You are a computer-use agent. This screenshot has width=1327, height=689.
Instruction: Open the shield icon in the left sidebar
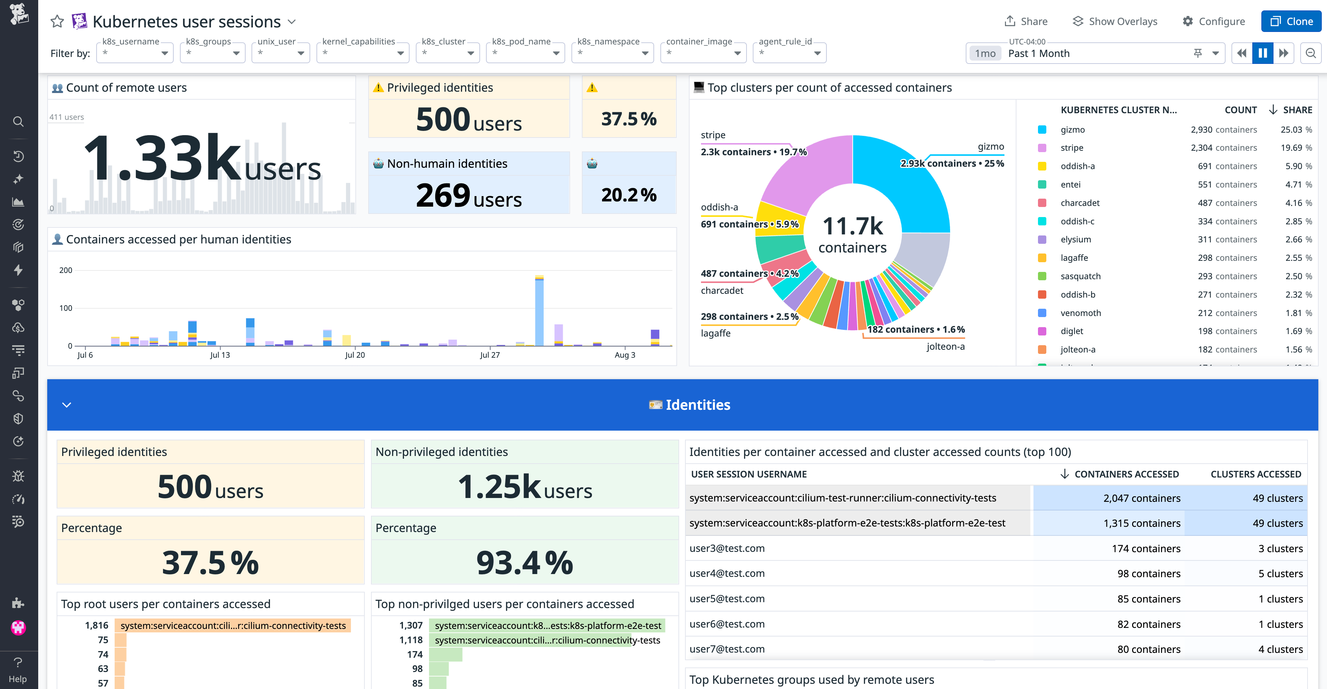pos(18,418)
